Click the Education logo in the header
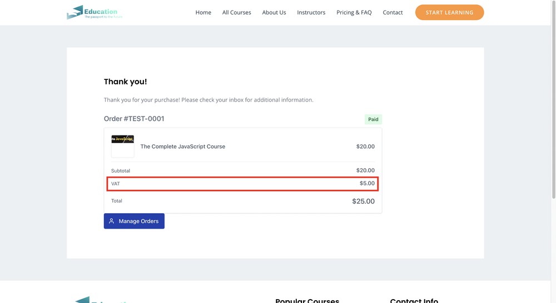The image size is (556, 303). (94, 12)
